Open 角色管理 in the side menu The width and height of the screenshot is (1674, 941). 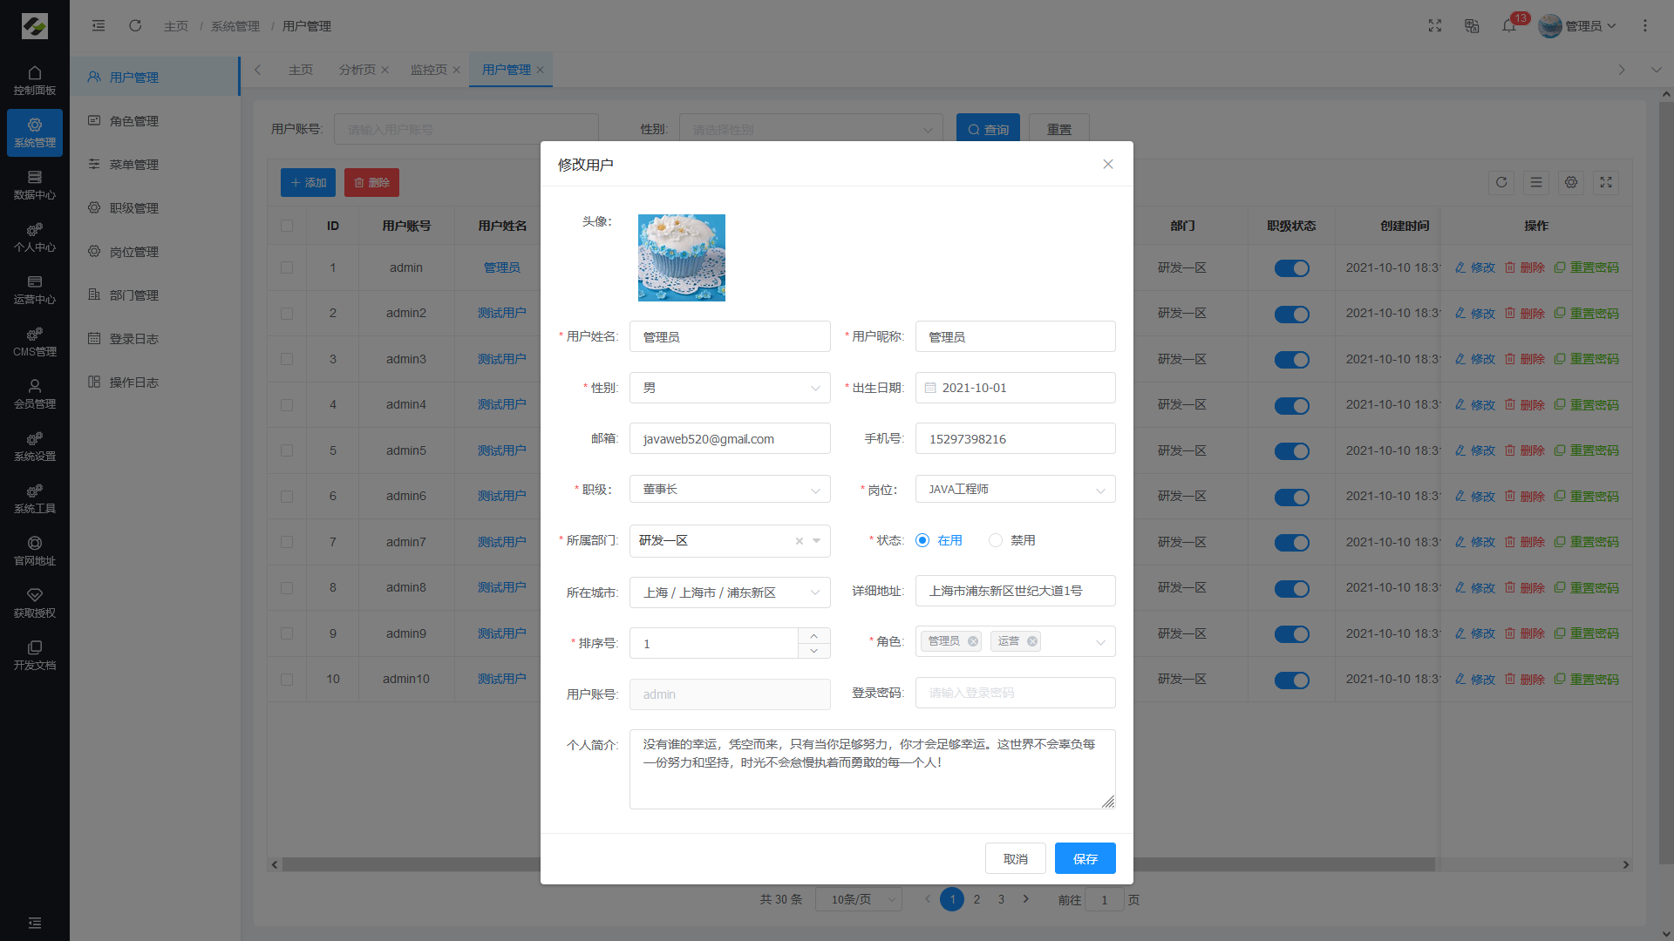(x=133, y=121)
